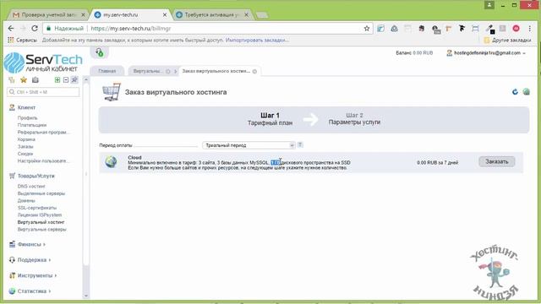The height and width of the screenshot is (304, 541).
Task: Open SSL-сертификаты in sidebar
Action: coord(37,208)
